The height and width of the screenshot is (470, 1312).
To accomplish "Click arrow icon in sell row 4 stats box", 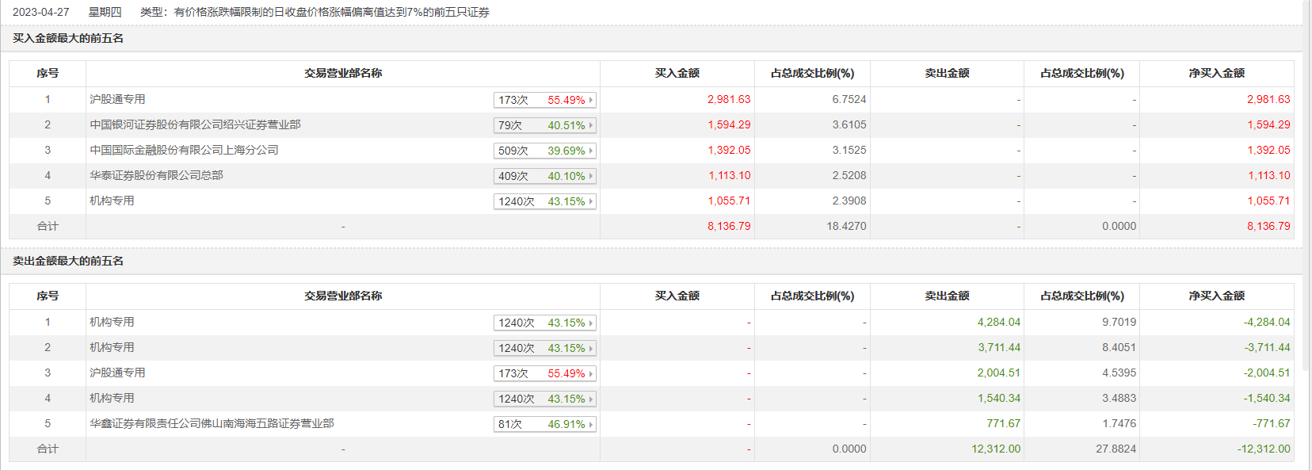I will click(591, 399).
